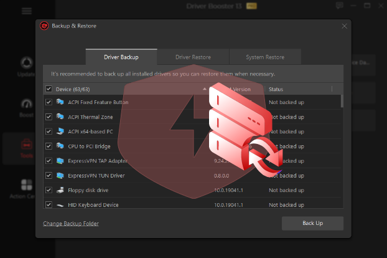Click the Device column sort arrow
The width and height of the screenshot is (387, 258).
click(205, 89)
